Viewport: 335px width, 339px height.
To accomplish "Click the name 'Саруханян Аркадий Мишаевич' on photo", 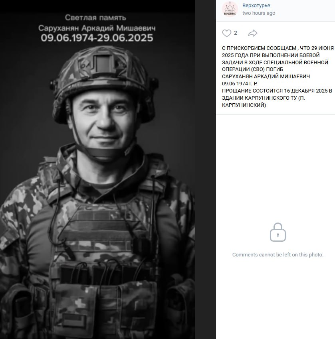I will tap(97, 28).
